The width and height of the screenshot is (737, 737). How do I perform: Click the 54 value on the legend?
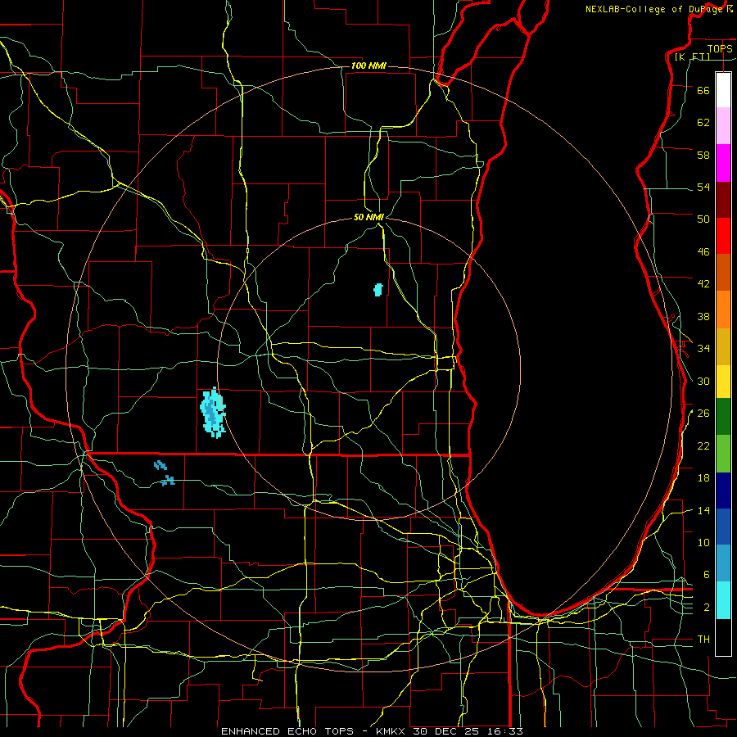(703, 187)
